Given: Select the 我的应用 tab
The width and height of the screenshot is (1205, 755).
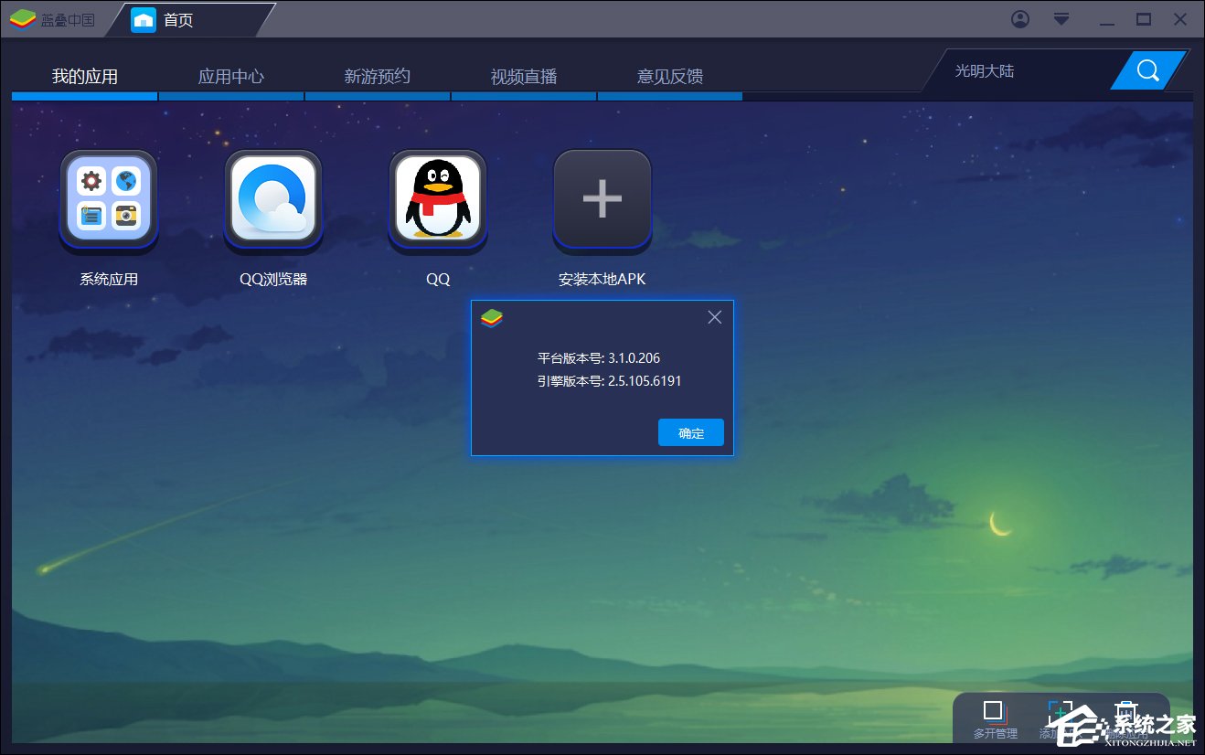Looking at the screenshot, I should click(x=84, y=77).
